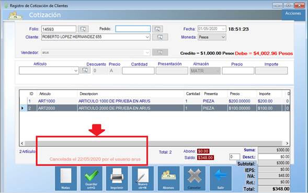
Task: Click description ARTICULO 1000 DE PRUEBA EN ARUS
Action: point(115,101)
